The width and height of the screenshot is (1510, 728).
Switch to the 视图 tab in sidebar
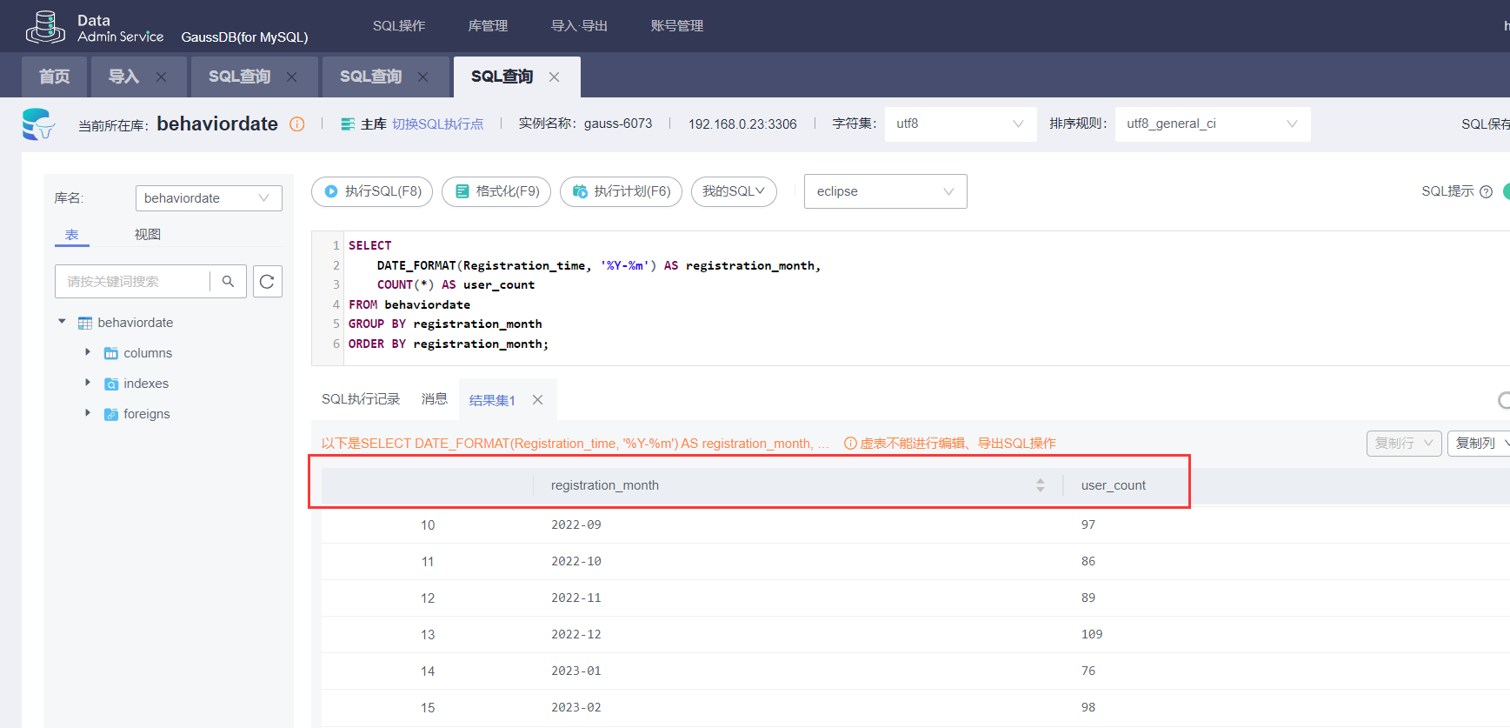[x=148, y=235]
